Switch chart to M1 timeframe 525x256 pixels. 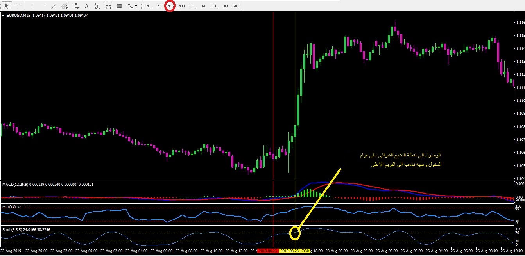click(148, 6)
